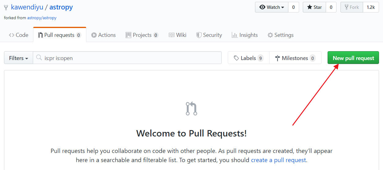383x170 pixels.
Task: Click the magnifier icon in the search field
Action: [x=39, y=58]
